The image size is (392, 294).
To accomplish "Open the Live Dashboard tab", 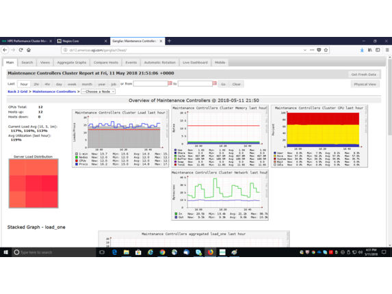I will [x=195, y=62].
